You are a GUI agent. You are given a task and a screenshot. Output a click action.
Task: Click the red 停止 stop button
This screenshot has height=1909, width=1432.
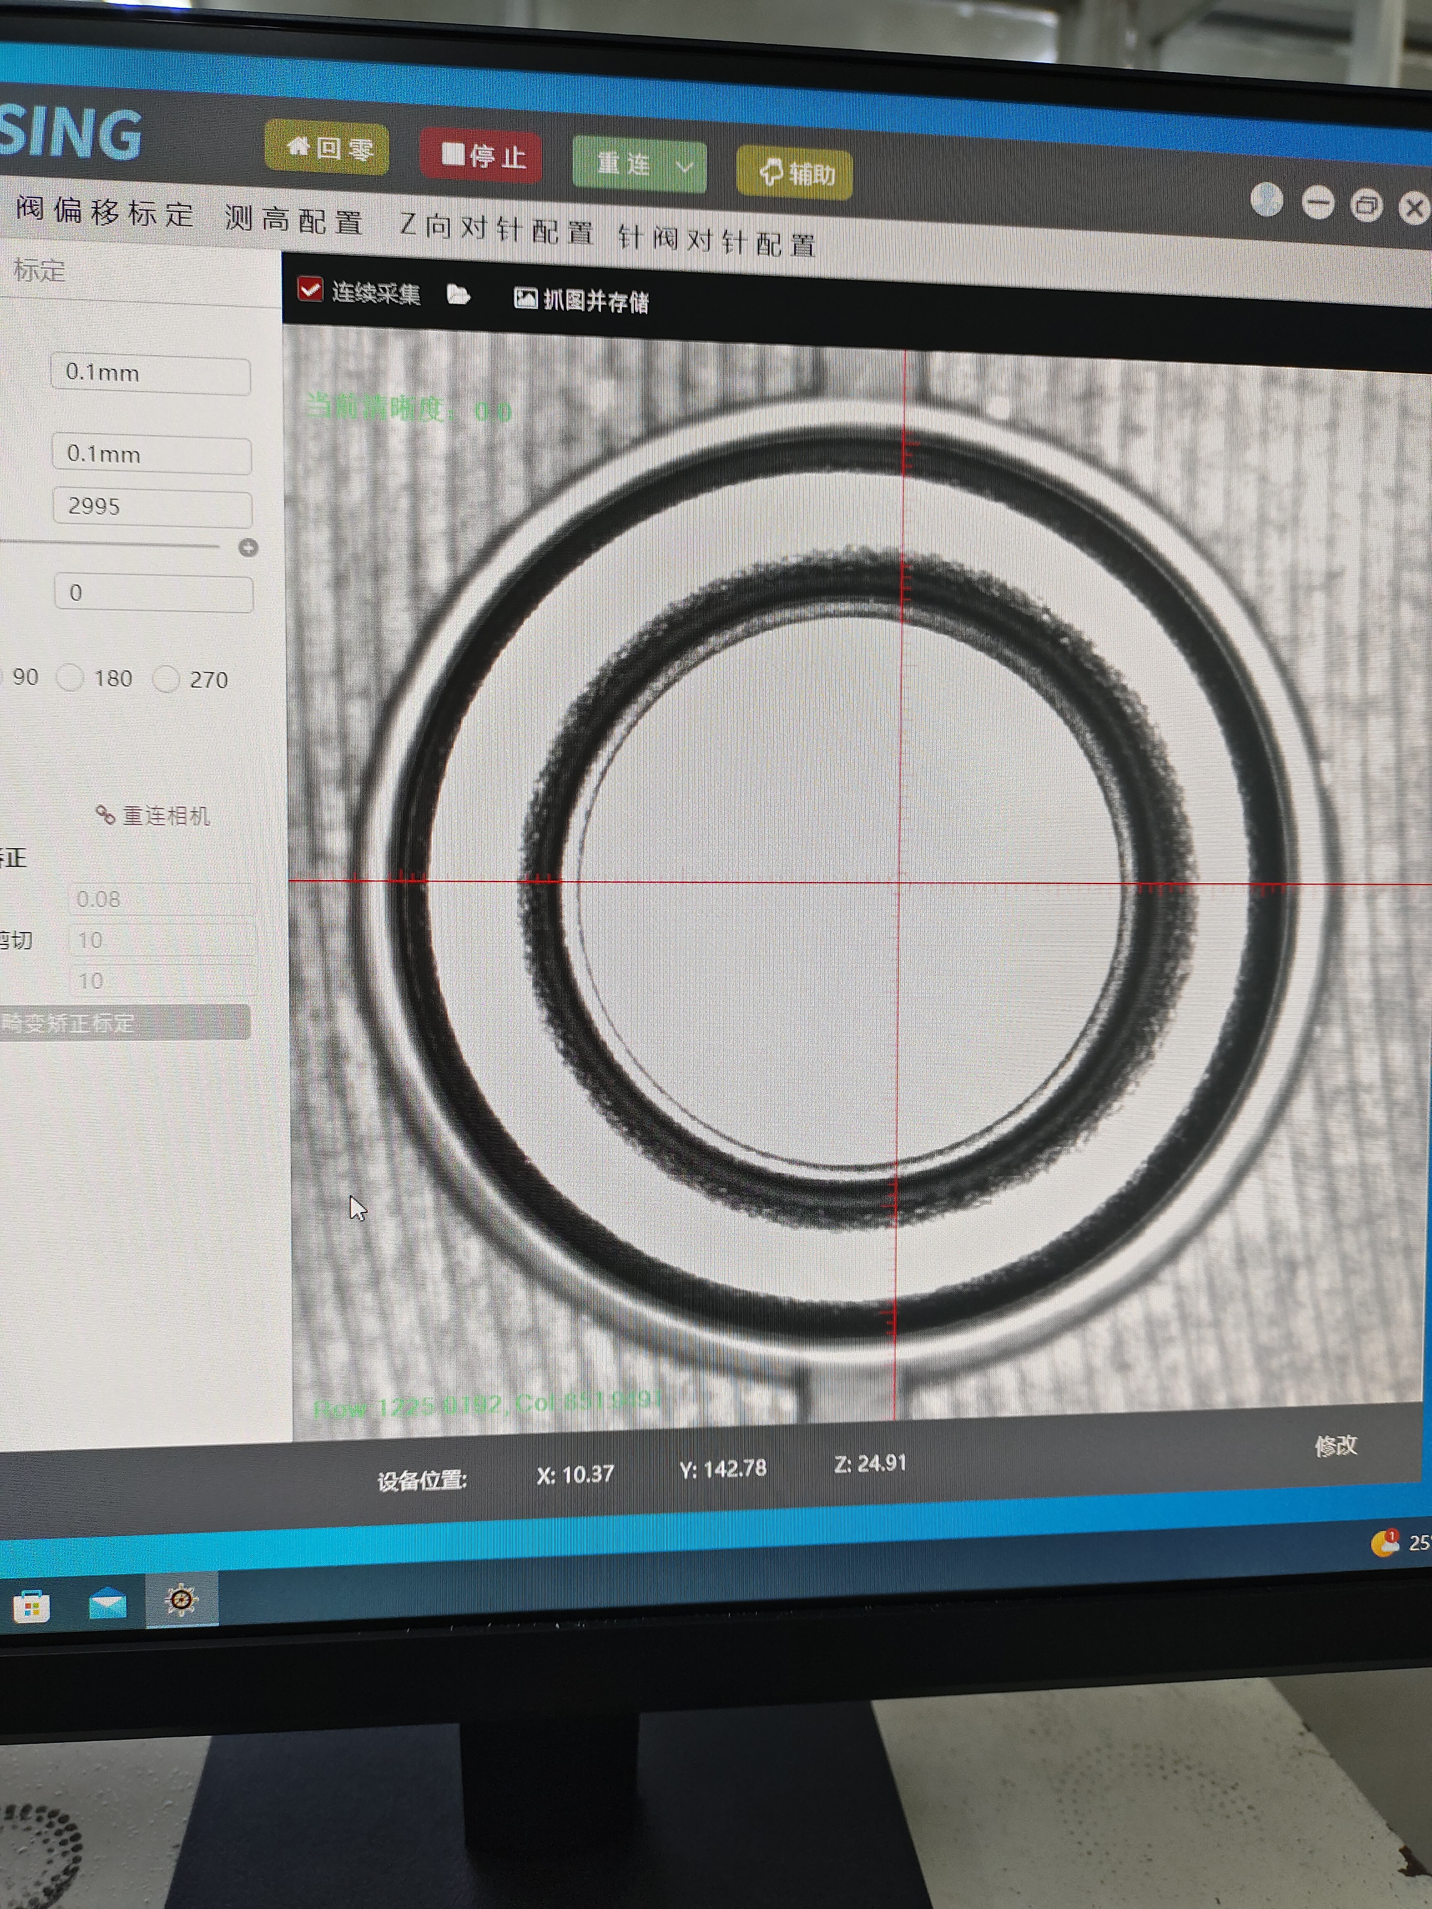(x=481, y=155)
